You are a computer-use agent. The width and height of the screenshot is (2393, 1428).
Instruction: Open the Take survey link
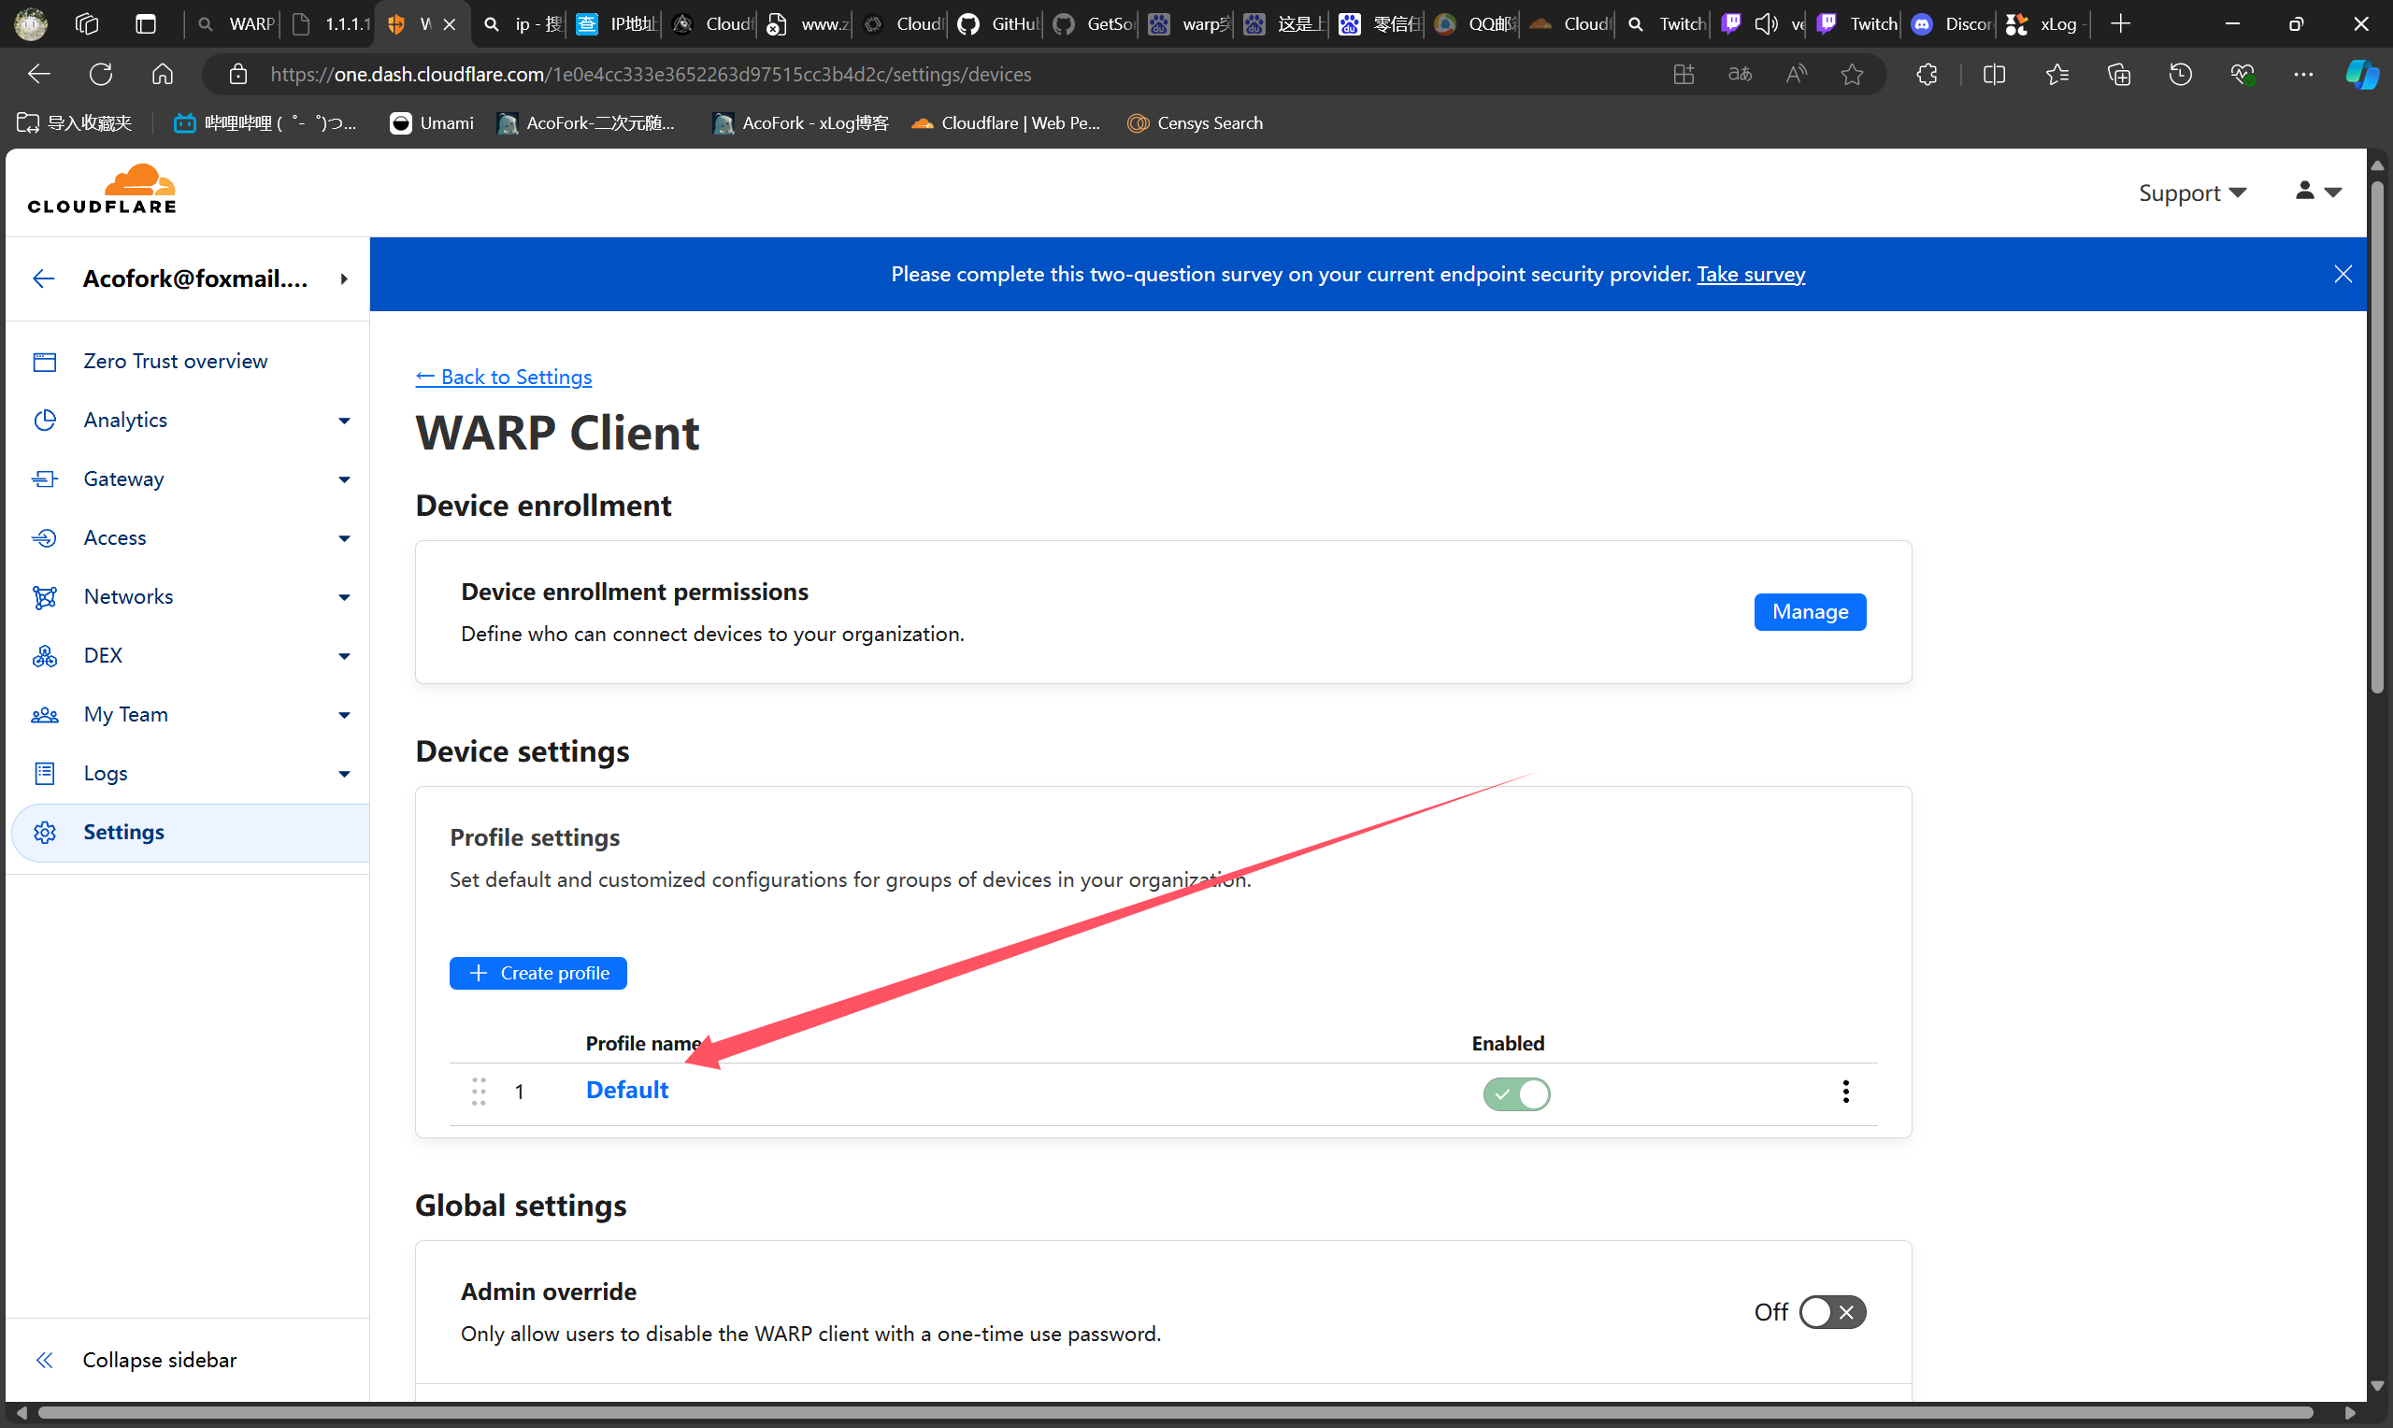(x=1750, y=274)
